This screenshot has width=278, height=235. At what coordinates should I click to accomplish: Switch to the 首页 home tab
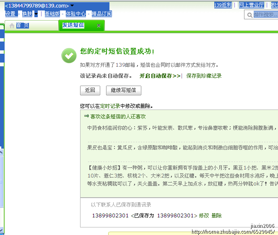pyautogui.click(x=31, y=26)
